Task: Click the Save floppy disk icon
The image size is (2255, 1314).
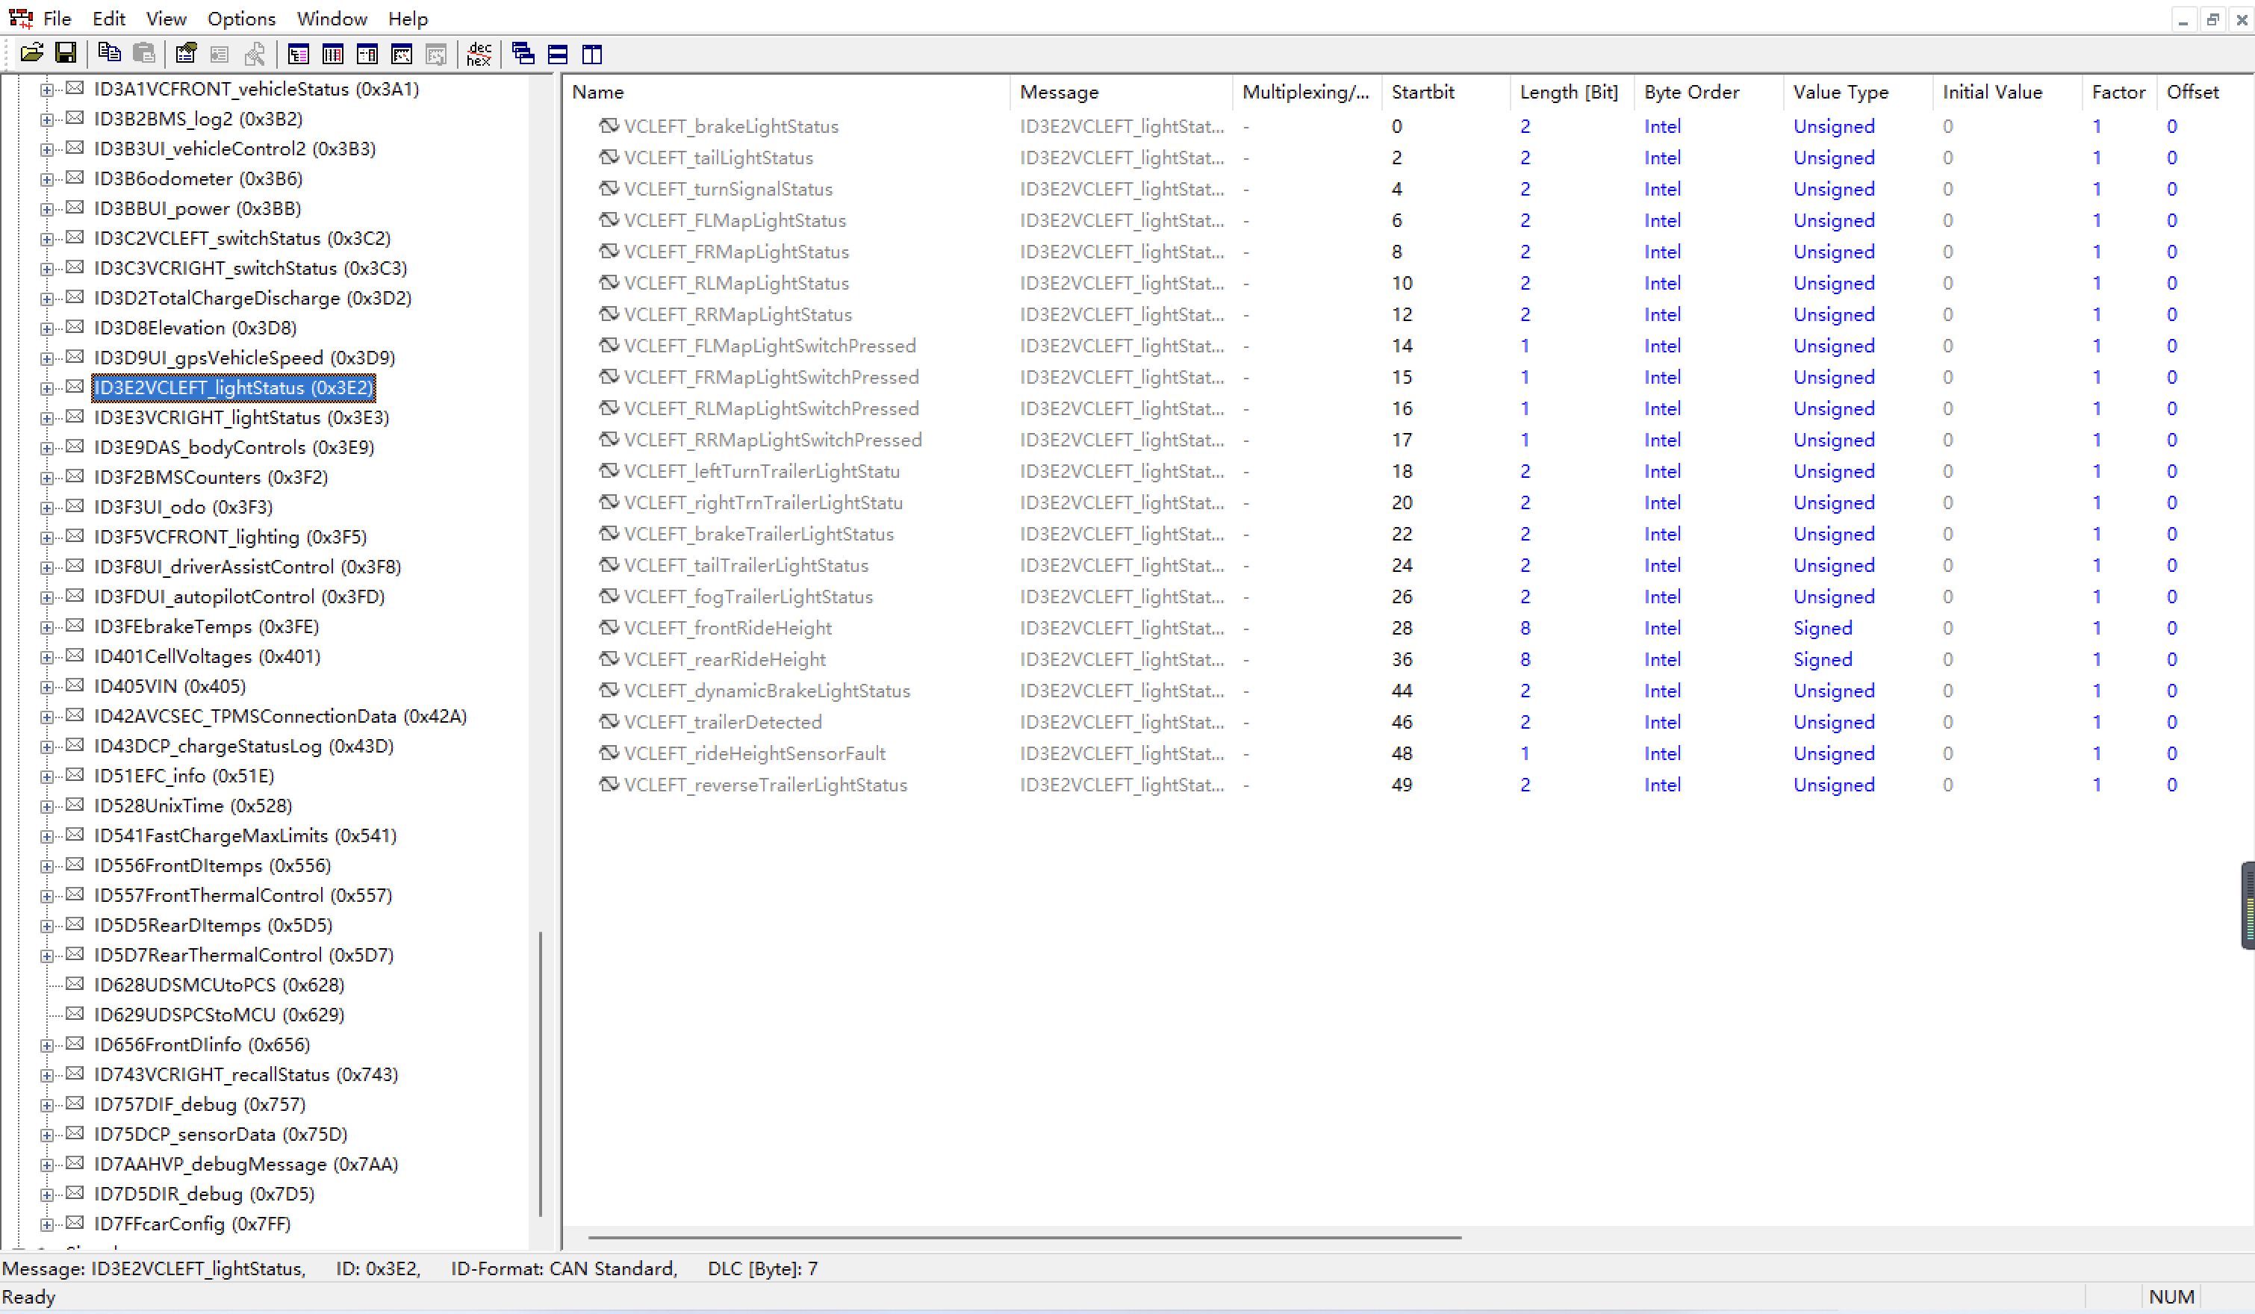Action: 65,54
